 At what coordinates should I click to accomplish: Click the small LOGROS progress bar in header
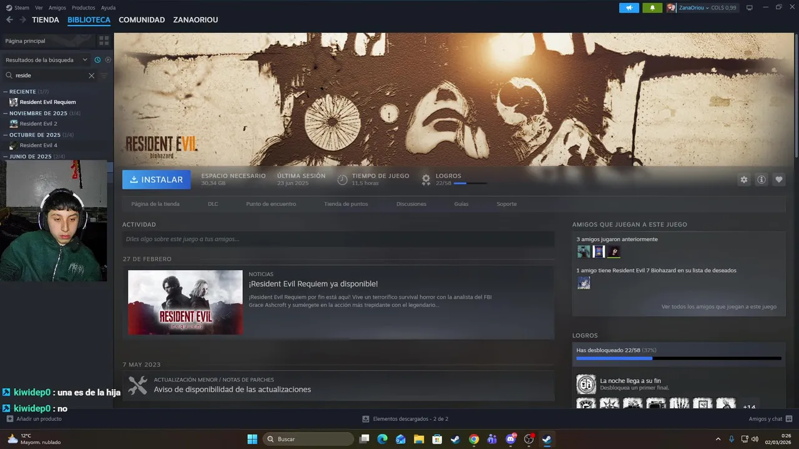tap(471, 183)
